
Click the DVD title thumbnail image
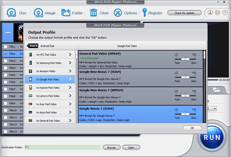pos(18,32)
